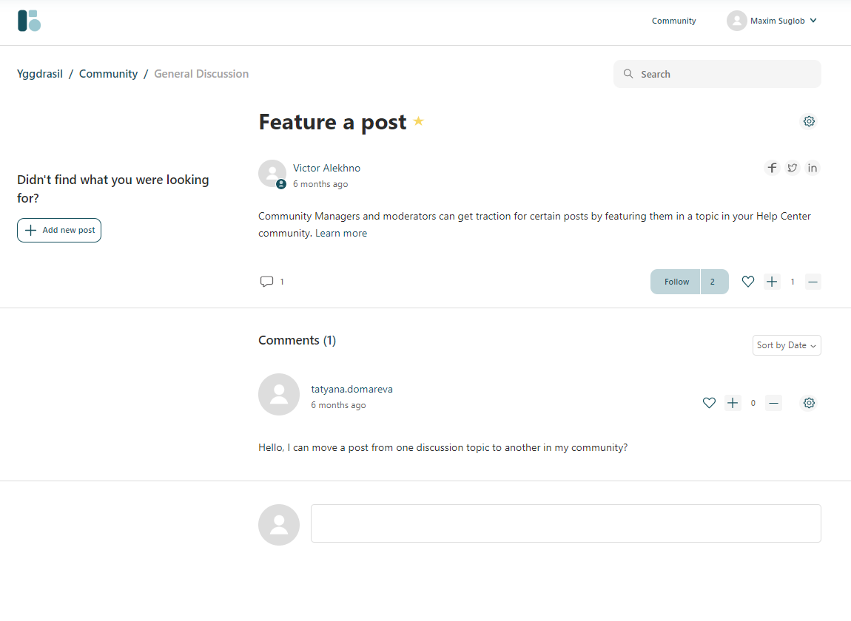This screenshot has width=851, height=621.
Task: Open the Sort by Date dropdown
Action: (x=786, y=345)
